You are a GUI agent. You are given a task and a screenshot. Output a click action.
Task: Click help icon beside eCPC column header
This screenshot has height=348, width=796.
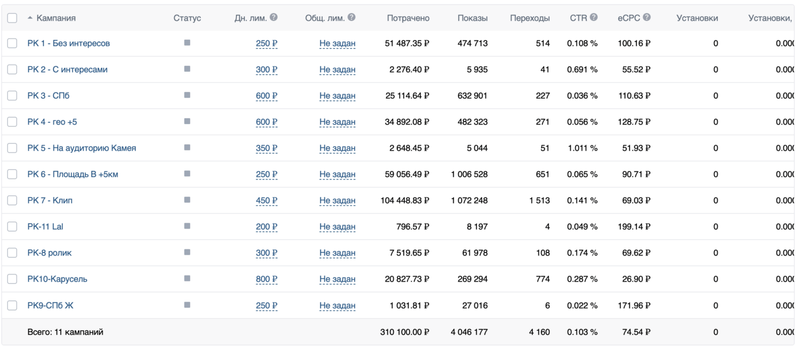[647, 18]
